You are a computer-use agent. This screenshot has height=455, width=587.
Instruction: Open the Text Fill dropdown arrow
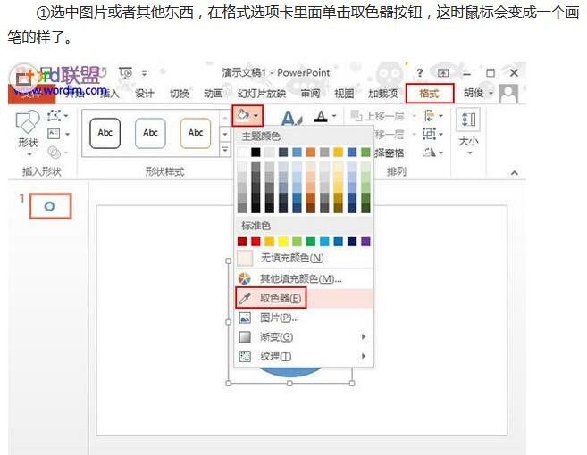(x=334, y=116)
